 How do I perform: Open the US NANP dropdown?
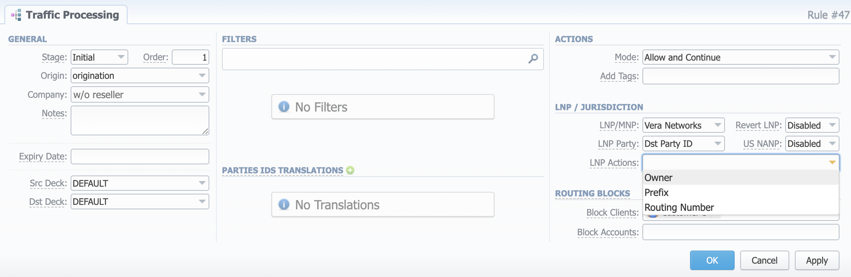pos(832,144)
